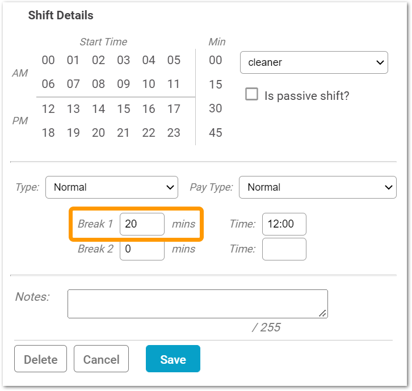
Task: Select start hour 00
Action: click(x=48, y=60)
